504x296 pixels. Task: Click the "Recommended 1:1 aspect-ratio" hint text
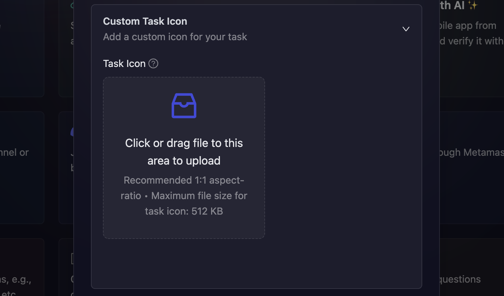(x=184, y=180)
